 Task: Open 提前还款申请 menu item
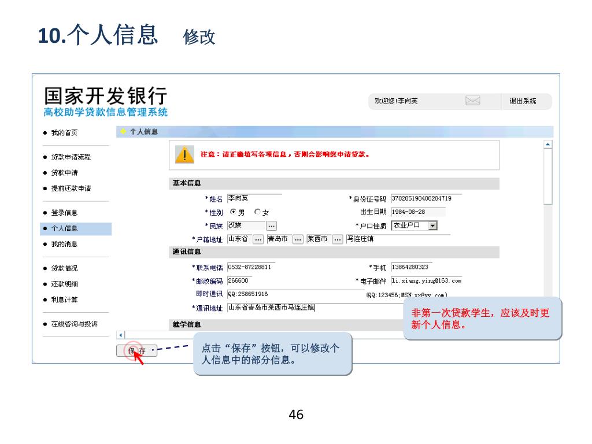pos(71,188)
